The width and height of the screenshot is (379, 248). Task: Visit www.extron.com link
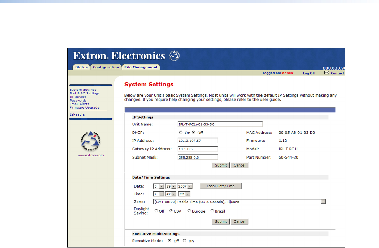point(91,155)
